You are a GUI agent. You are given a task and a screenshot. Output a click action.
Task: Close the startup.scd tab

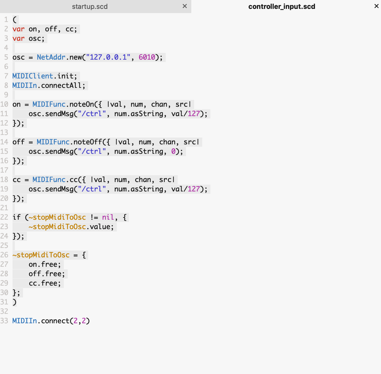(x=184, y=6)
